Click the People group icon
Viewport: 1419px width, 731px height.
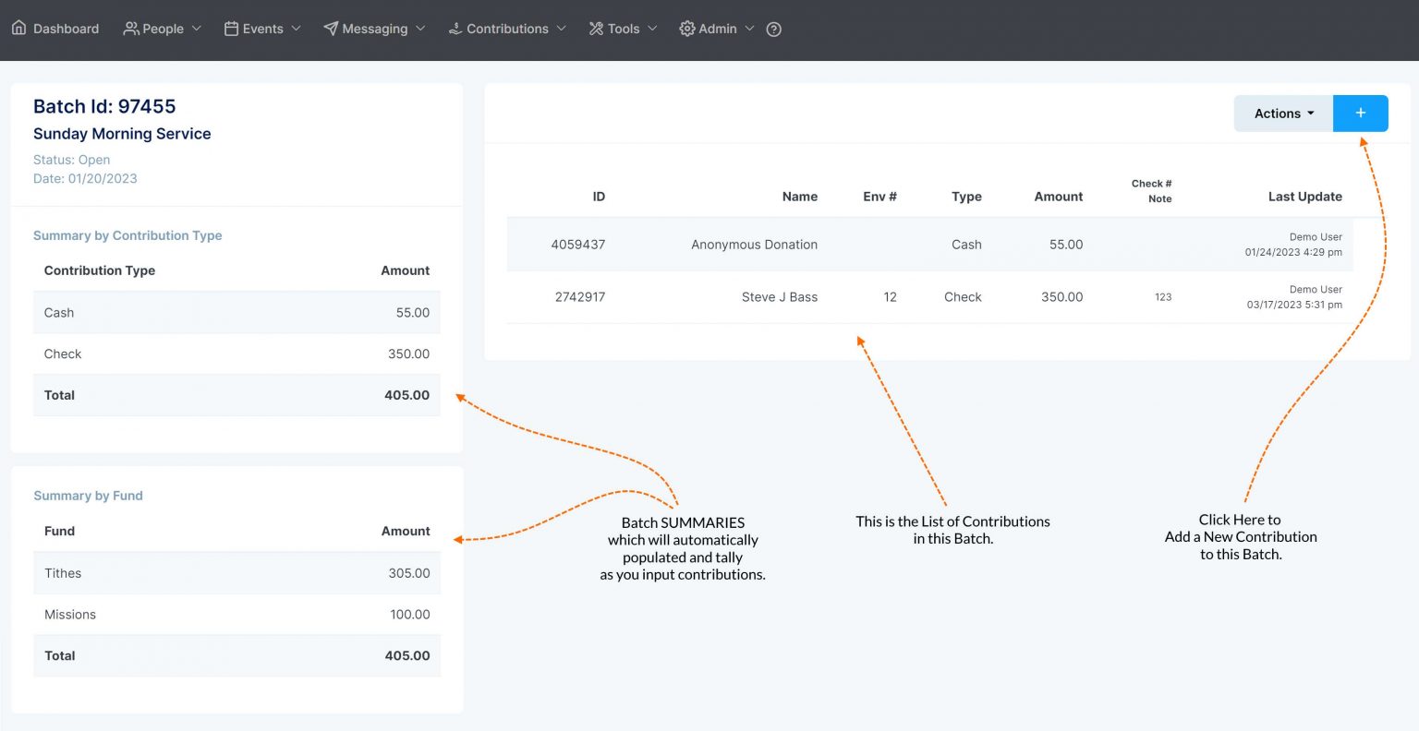click(131, 29)
